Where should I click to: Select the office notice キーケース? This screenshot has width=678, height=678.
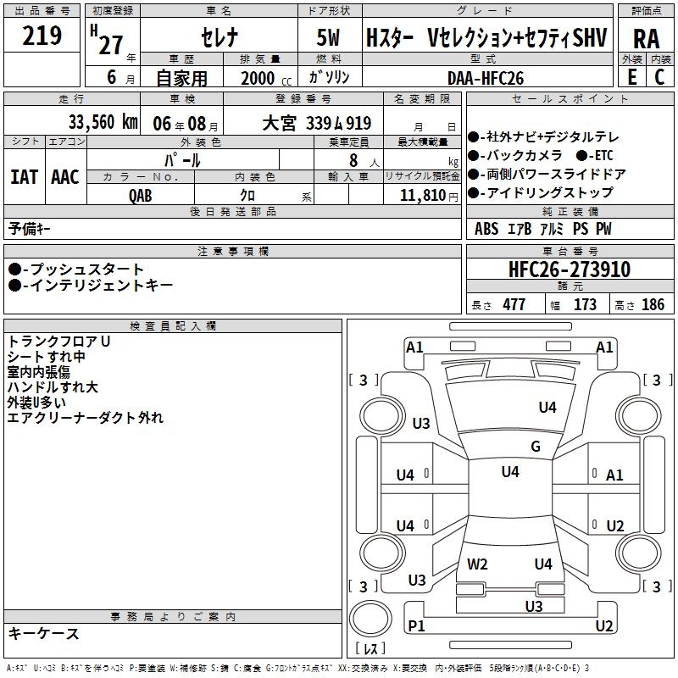tap(44, 634)
